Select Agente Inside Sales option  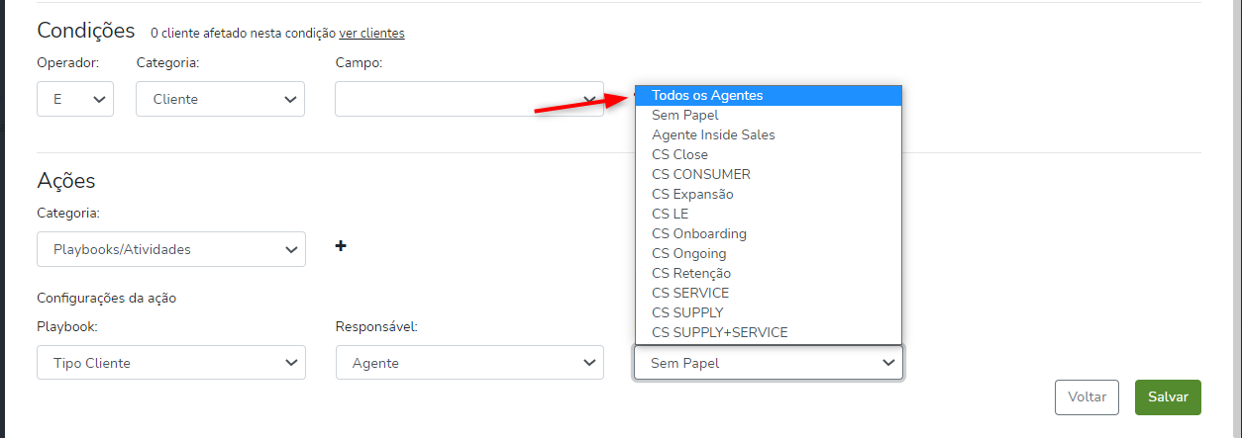point(713,134)
